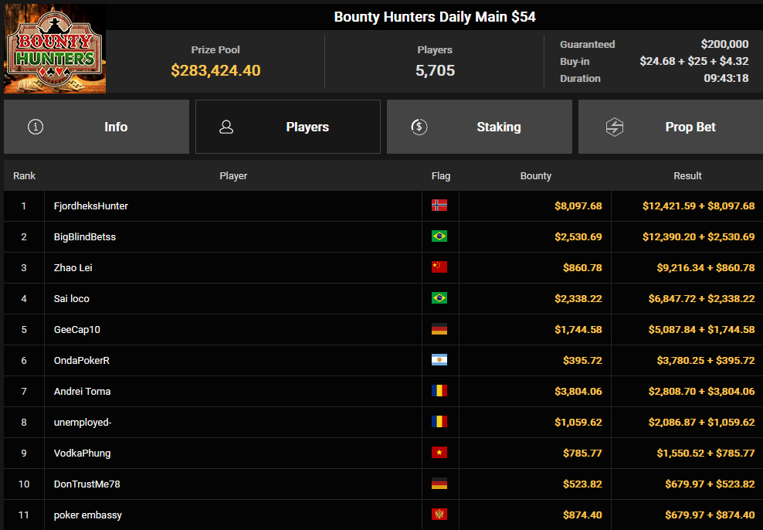Image resolution: width=763 pixels, height=530 pixels.
Task: Click Norway flag for FjordheksHunter
Action: click(439, 206)
